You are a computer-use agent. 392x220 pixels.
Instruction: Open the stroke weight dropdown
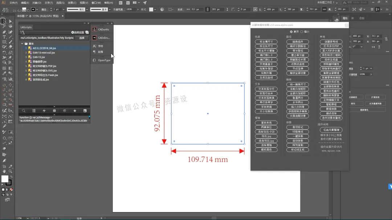click(x=64, y=9)
